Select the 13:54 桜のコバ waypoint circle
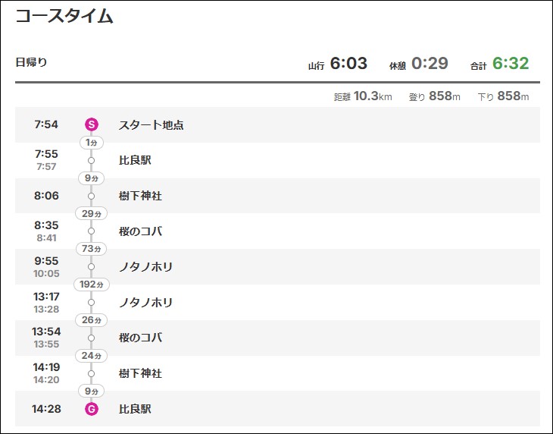 click(92, 338)
